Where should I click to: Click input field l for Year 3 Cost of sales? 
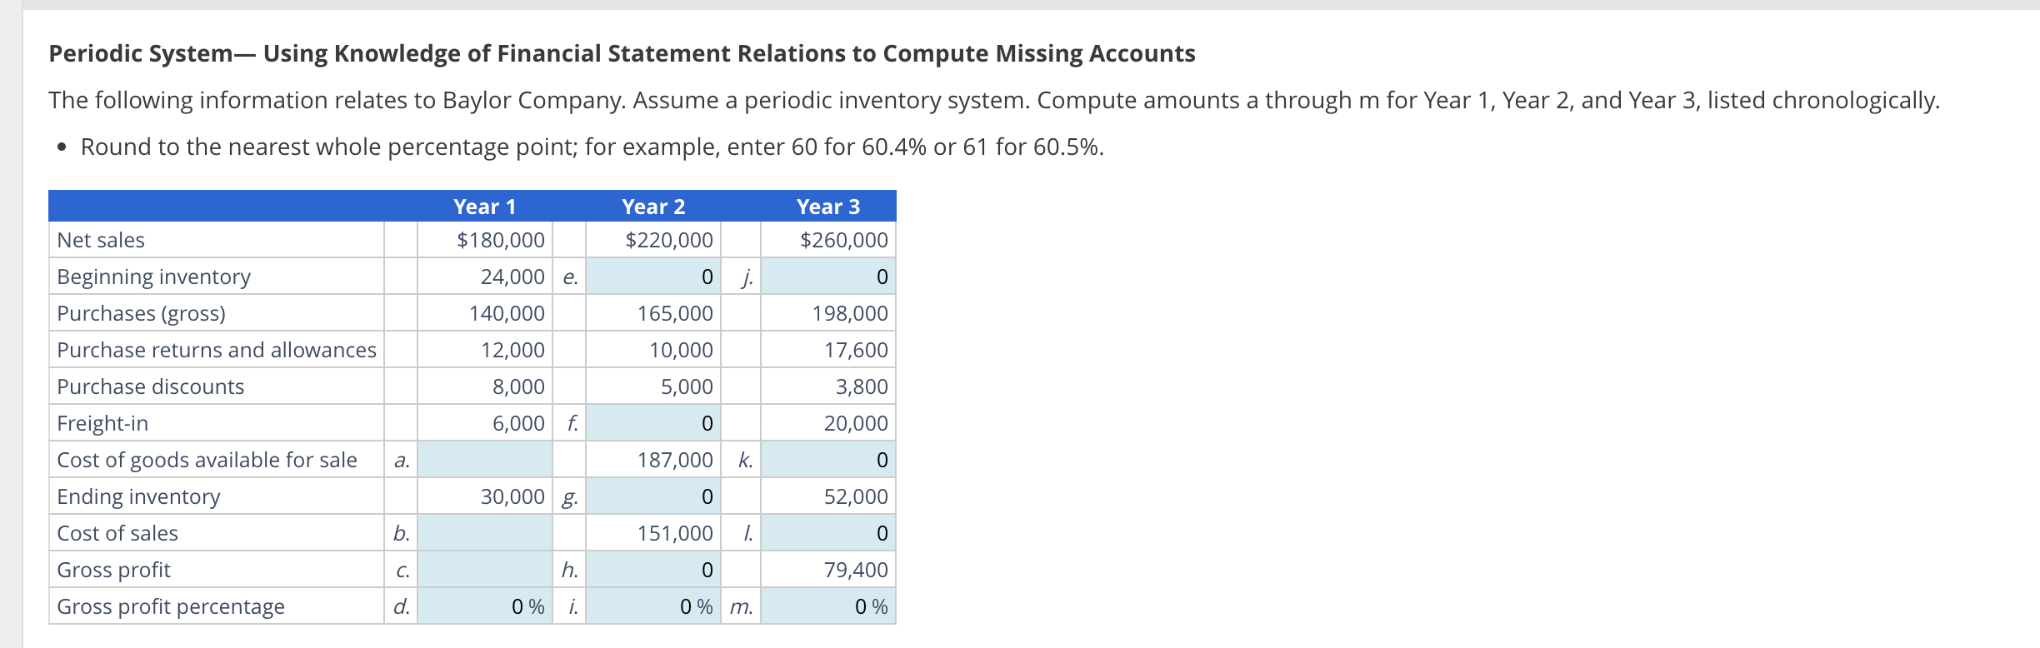pyautogui.click(x=825, y=533)
